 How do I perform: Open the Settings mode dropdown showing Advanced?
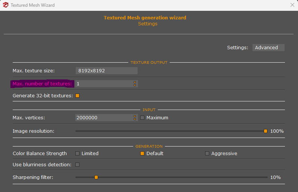(x=268, y=48)
